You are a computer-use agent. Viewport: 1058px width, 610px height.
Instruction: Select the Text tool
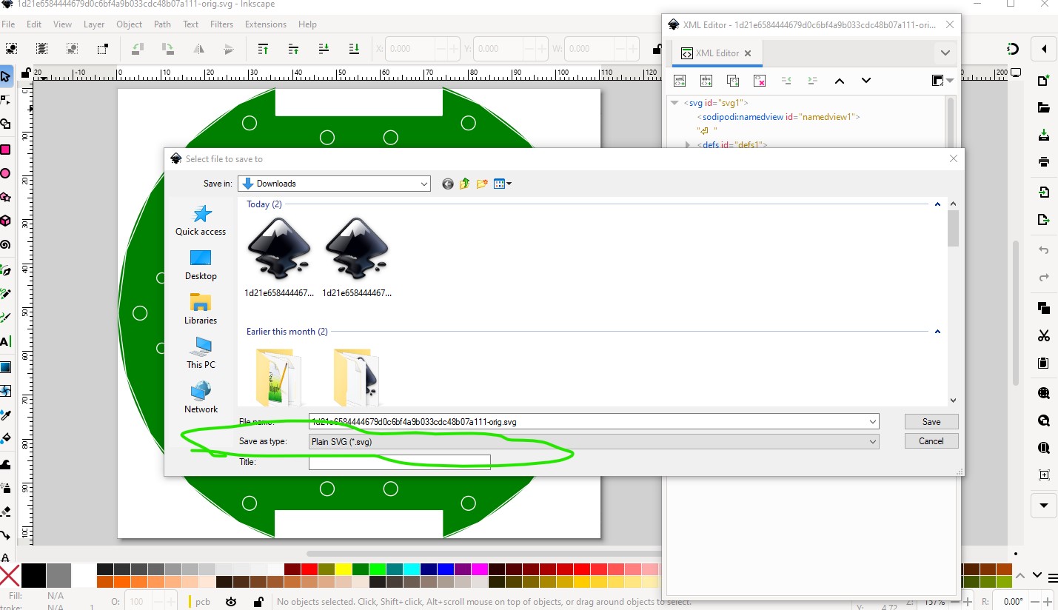click(x=5, y=341)
